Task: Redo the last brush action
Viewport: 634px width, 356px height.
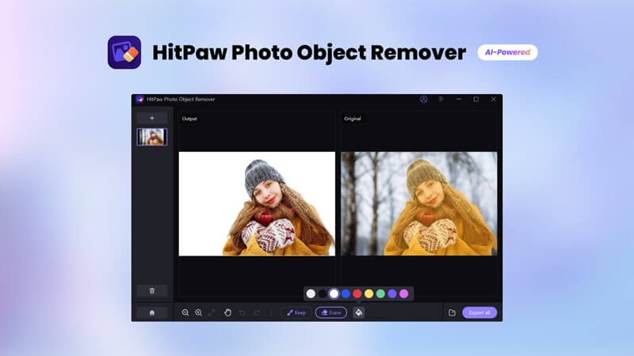Action: coord(256,312)
